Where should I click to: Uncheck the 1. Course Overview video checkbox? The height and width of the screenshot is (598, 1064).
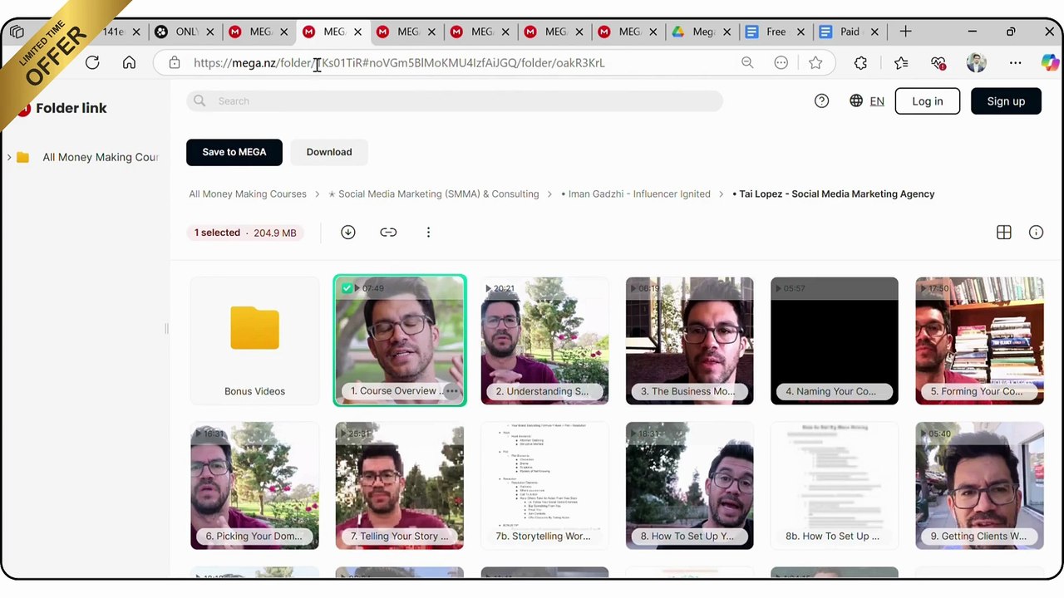(347, 288)
